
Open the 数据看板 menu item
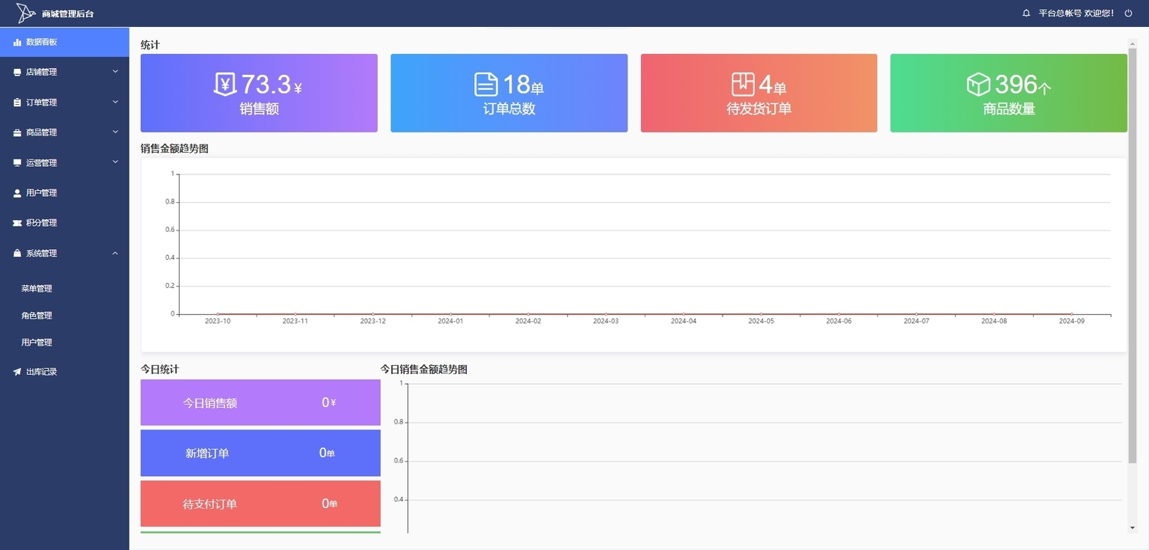(x=64, y=42)
